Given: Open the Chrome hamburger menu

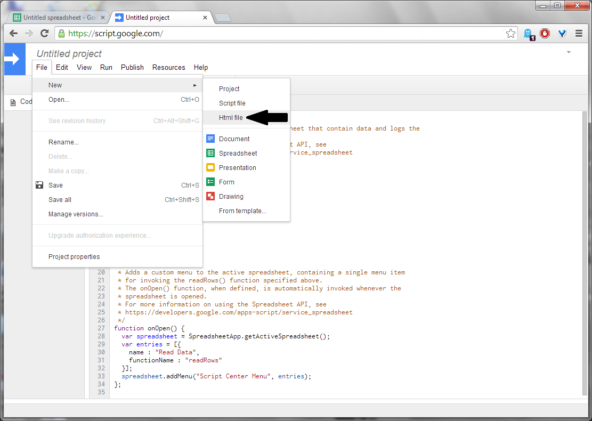Looking at the screenshot, I should (x=579, y=33).
